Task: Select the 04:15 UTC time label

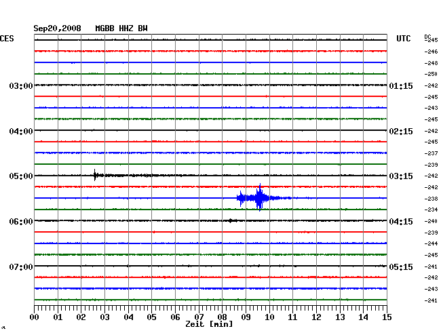Action: tap(401, 222)
